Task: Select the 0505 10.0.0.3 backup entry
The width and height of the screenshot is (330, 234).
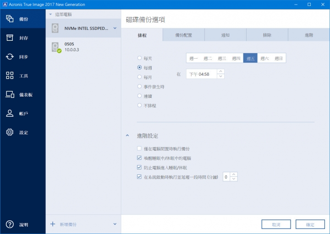Action: pos(83,47)
